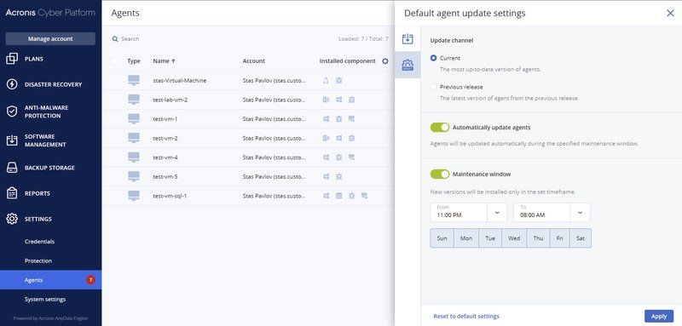Click the From 11:00 PM time field

tap(459, 213)
